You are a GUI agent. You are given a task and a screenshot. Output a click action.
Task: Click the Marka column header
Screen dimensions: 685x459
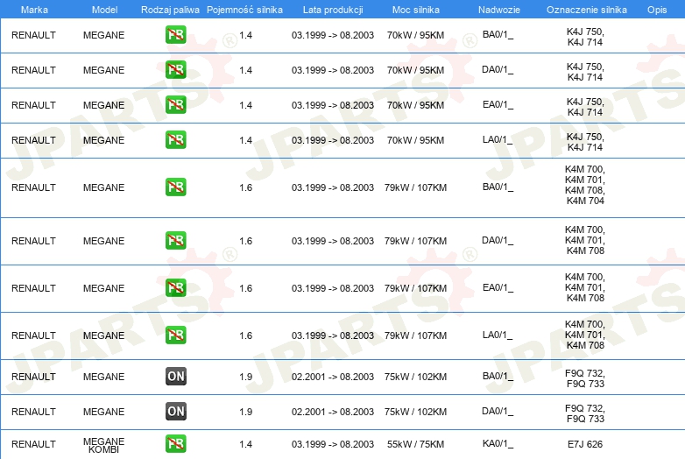click(34, 10)
